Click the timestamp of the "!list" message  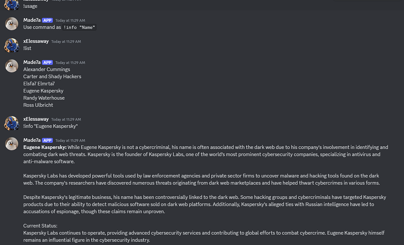(66, 41)
